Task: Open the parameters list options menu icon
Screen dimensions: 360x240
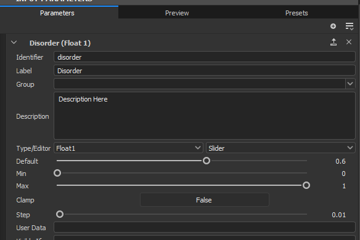Action: click(x=350, y=26)
